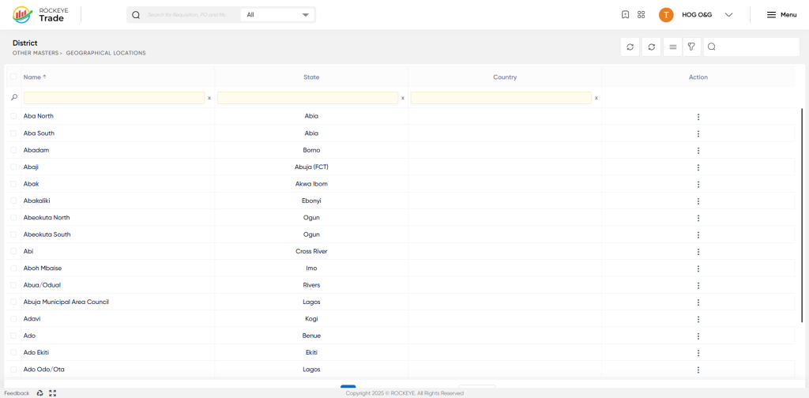Click the funnel filter icon
Image resolution: width=809 pixels, height=398 pixels.
(691, 47)
